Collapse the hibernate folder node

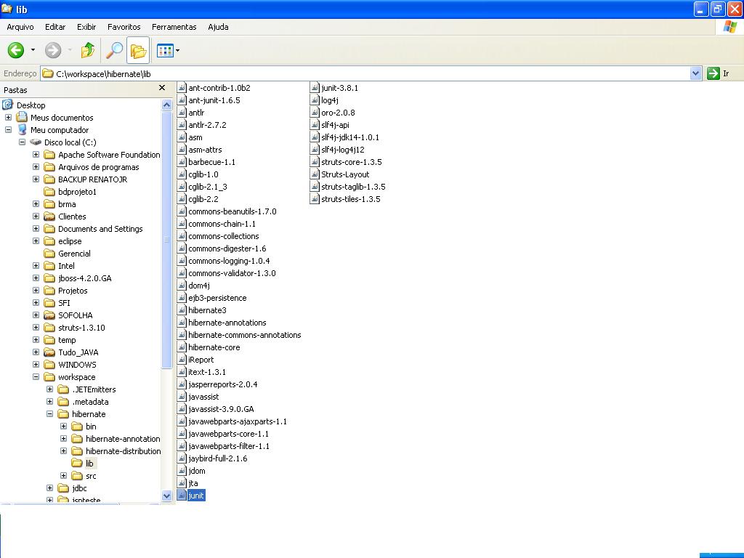click(x=49, y=413)
